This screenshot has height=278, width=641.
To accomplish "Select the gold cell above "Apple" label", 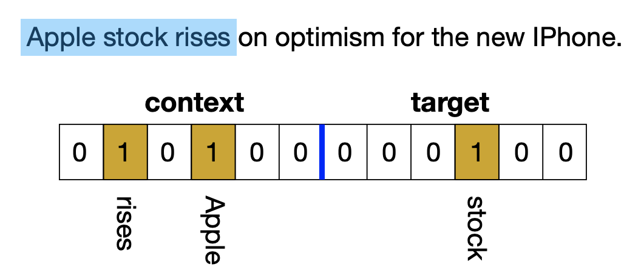I will 212,152.
